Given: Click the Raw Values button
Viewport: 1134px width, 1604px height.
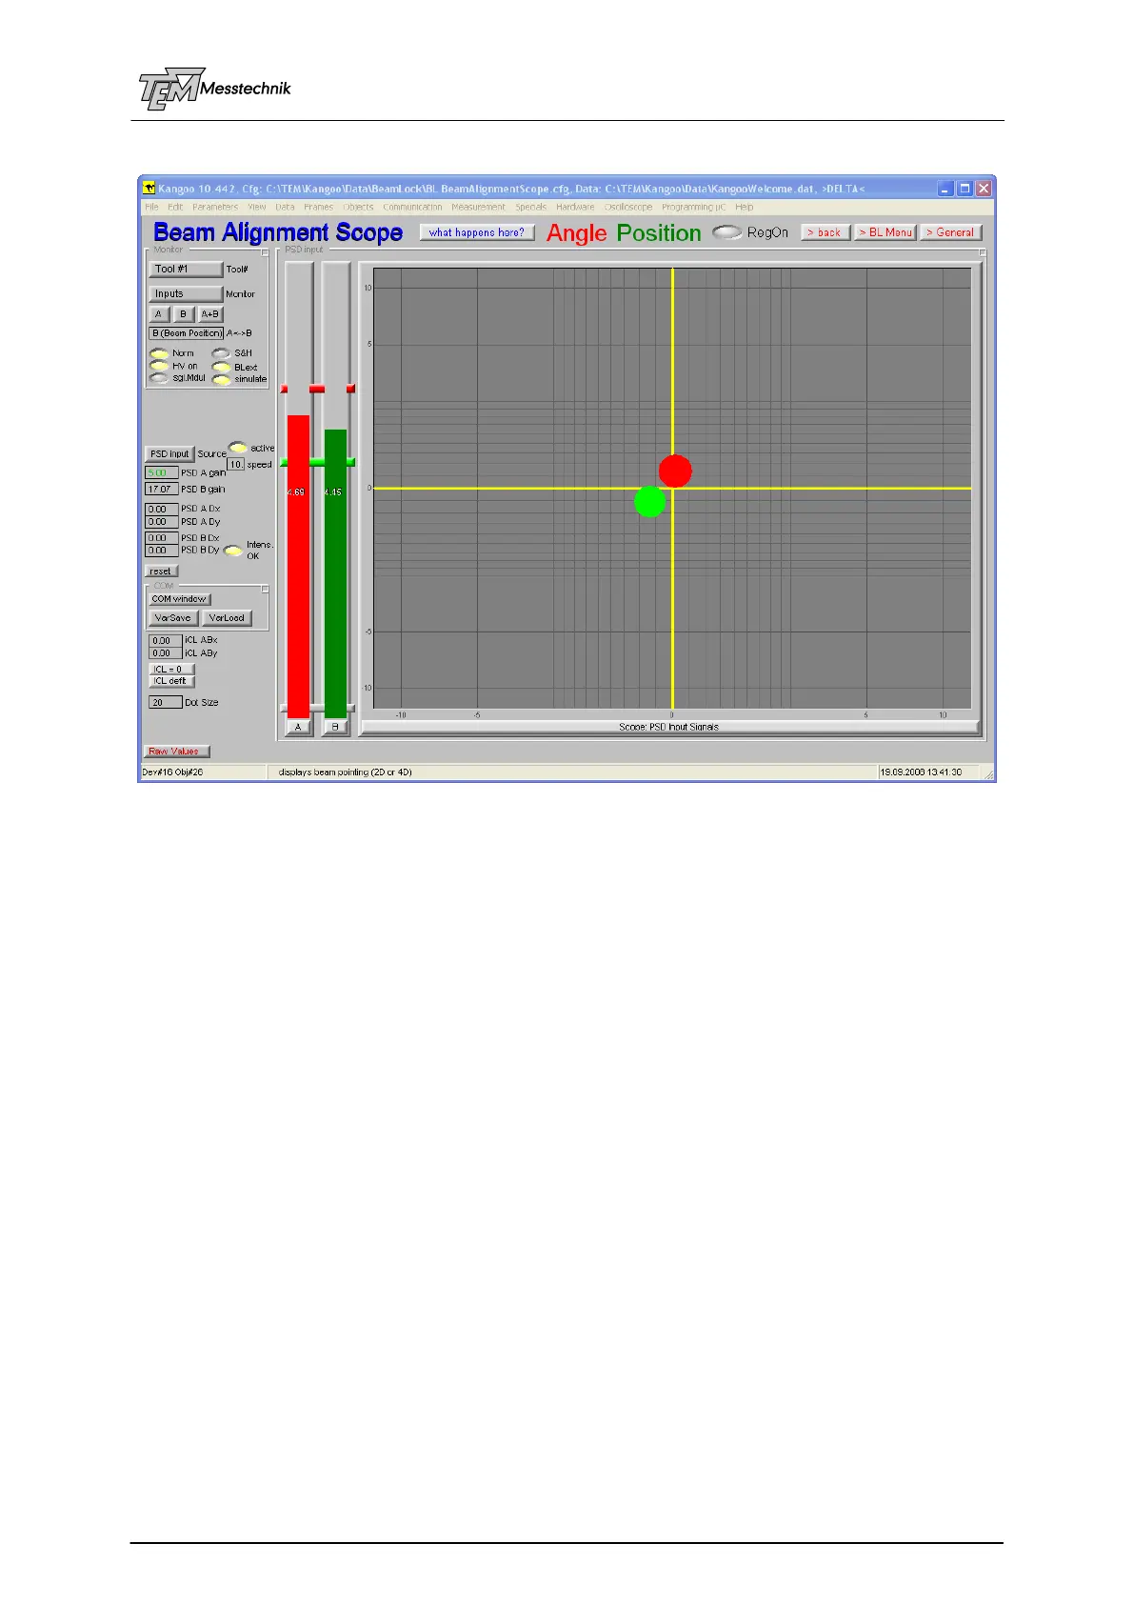Looking at the screenshot, I should click(176, 752).
